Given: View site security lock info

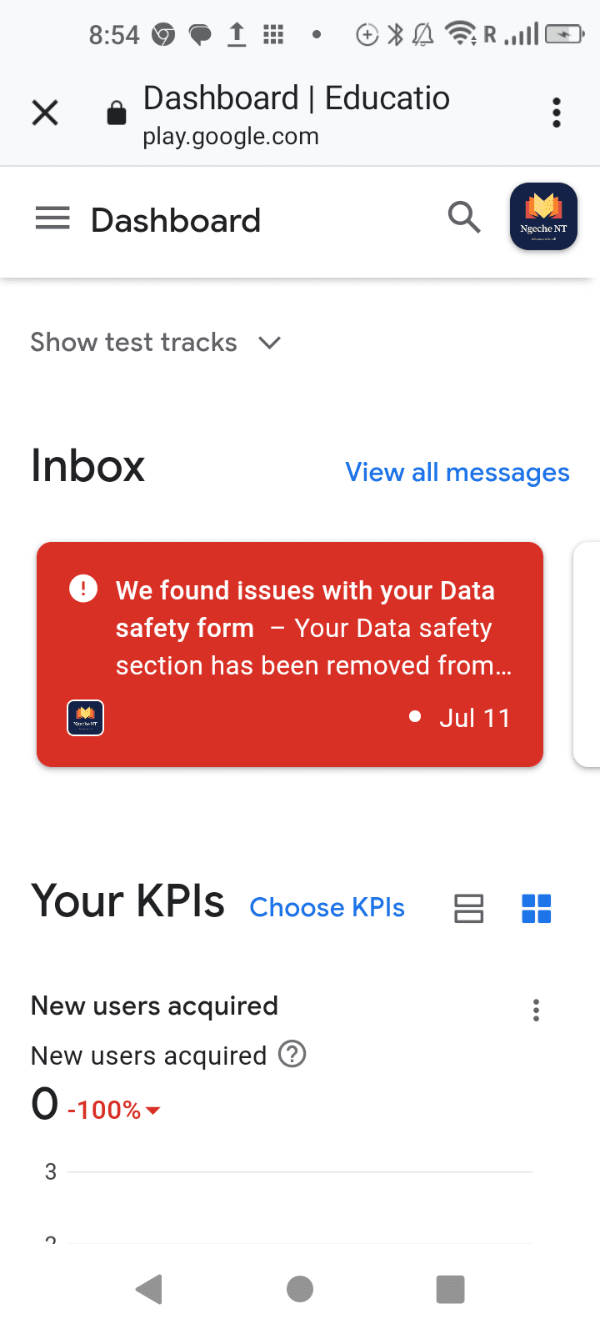Looking at the screenshot, I should (x=117, y=113).
